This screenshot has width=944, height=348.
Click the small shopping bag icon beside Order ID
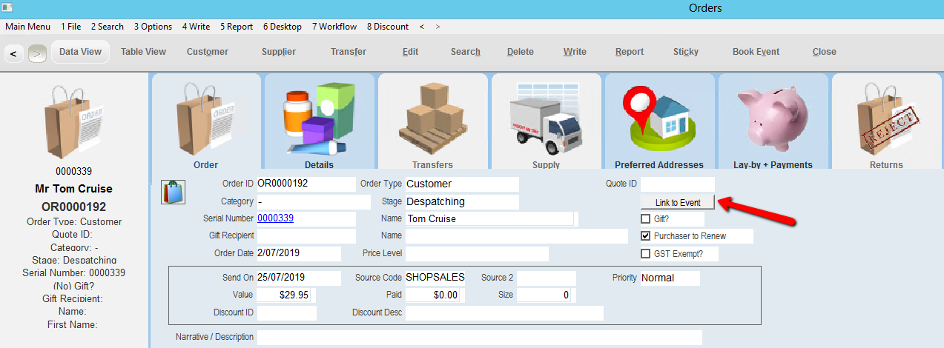tap(173, 191)
